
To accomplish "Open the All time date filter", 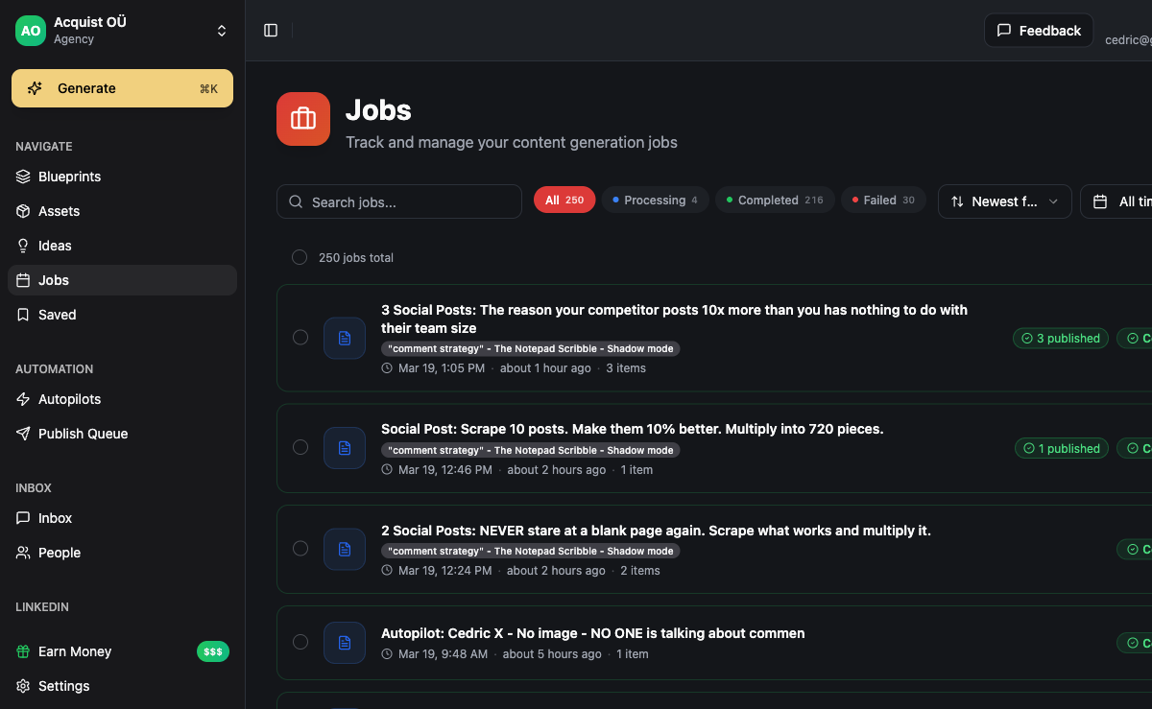I will (1116, 201).
